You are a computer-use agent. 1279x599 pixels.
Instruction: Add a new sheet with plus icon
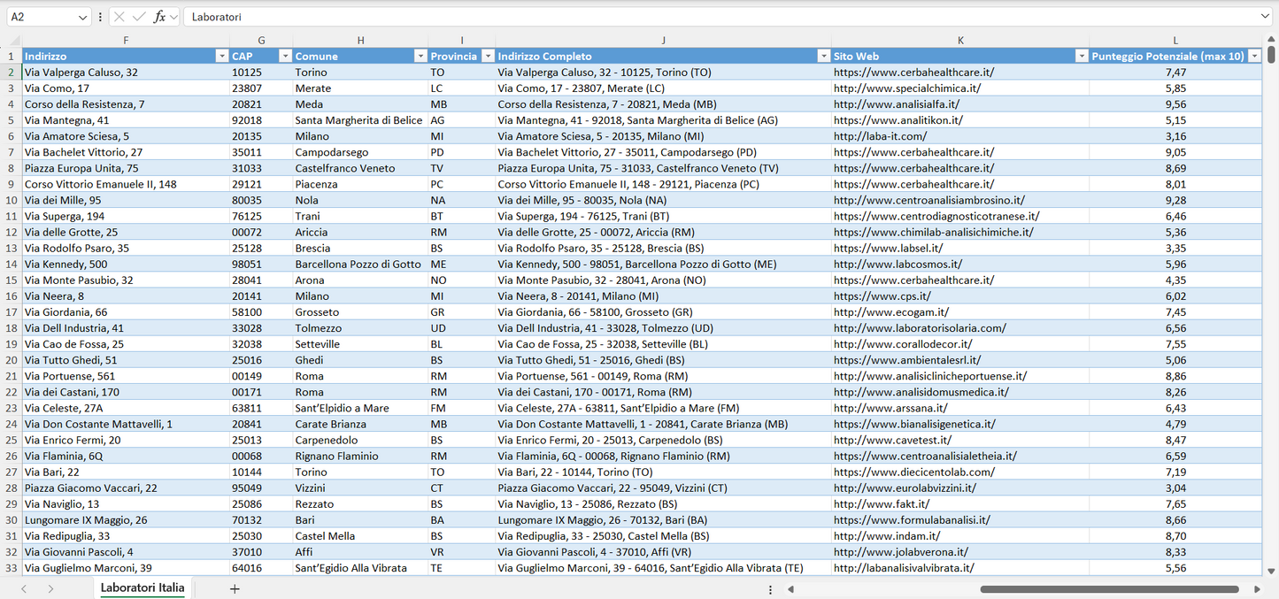click(x=235, y=588)
